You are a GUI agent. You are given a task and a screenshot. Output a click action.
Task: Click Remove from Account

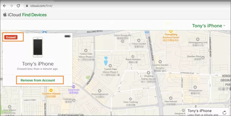38,80
